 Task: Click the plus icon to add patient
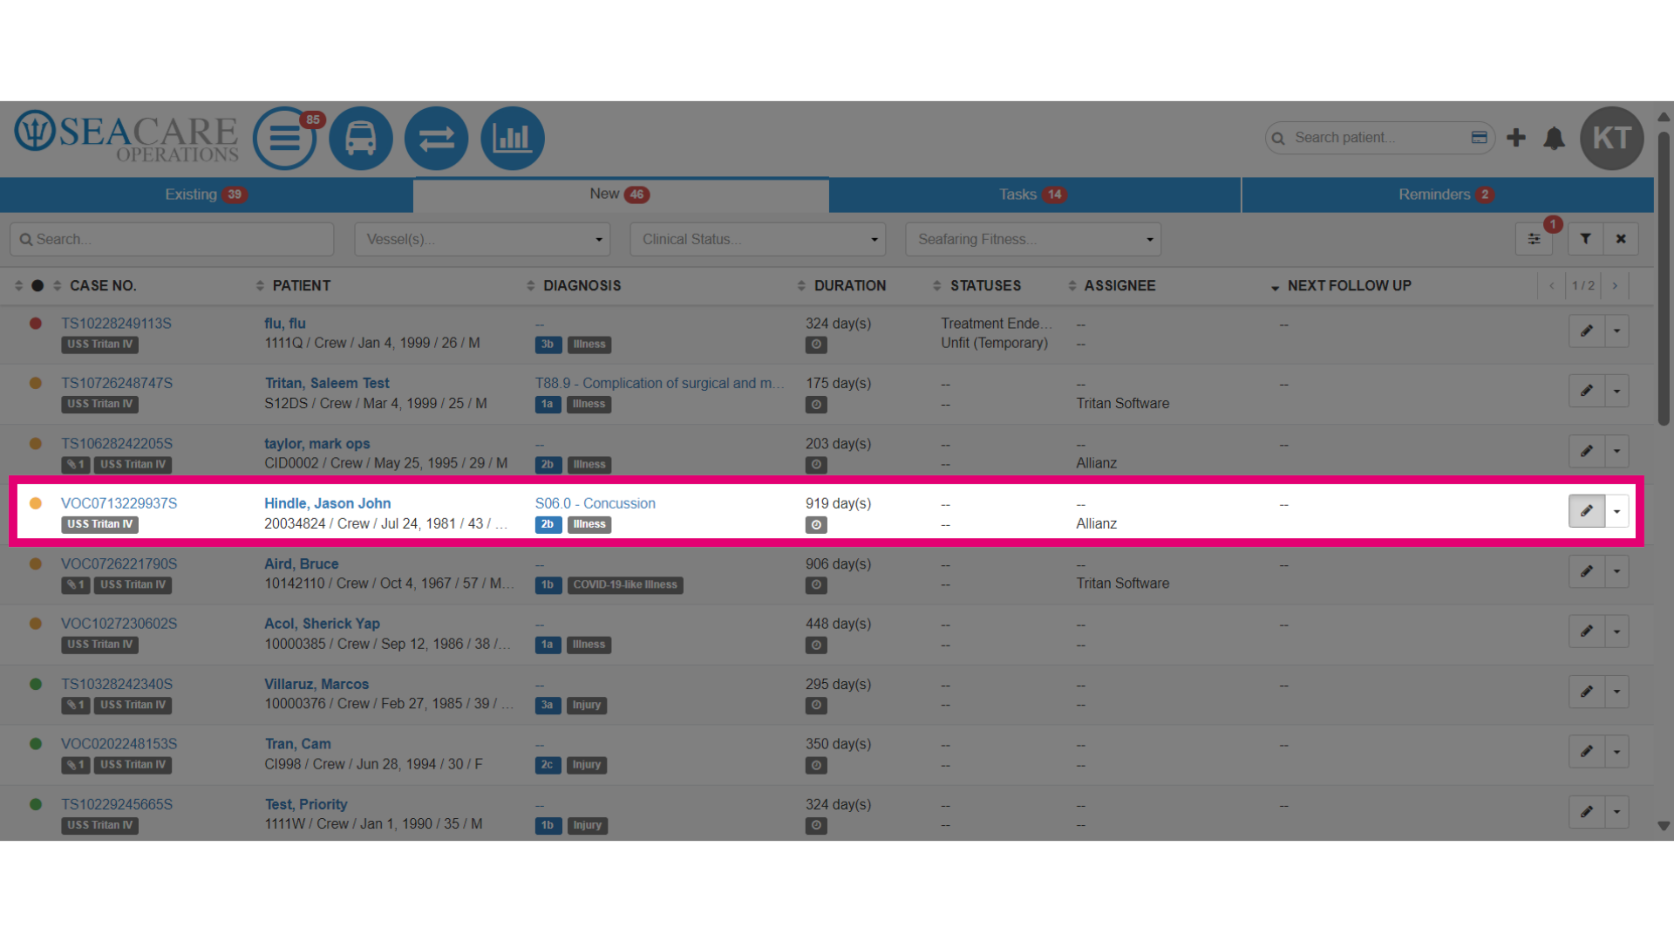(x=1516, y=138)
